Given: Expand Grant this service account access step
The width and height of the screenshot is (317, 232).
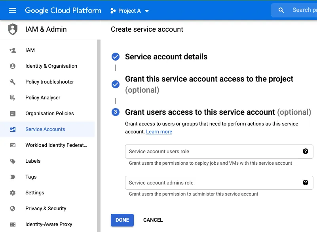Looking at the screenshot, I should click(209, 84).
